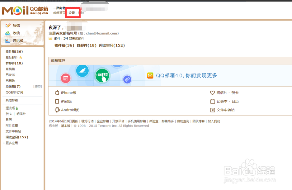Open 开放平台 footer link
The height and width of the screenshot is (190, 292).
coord(118,121)
